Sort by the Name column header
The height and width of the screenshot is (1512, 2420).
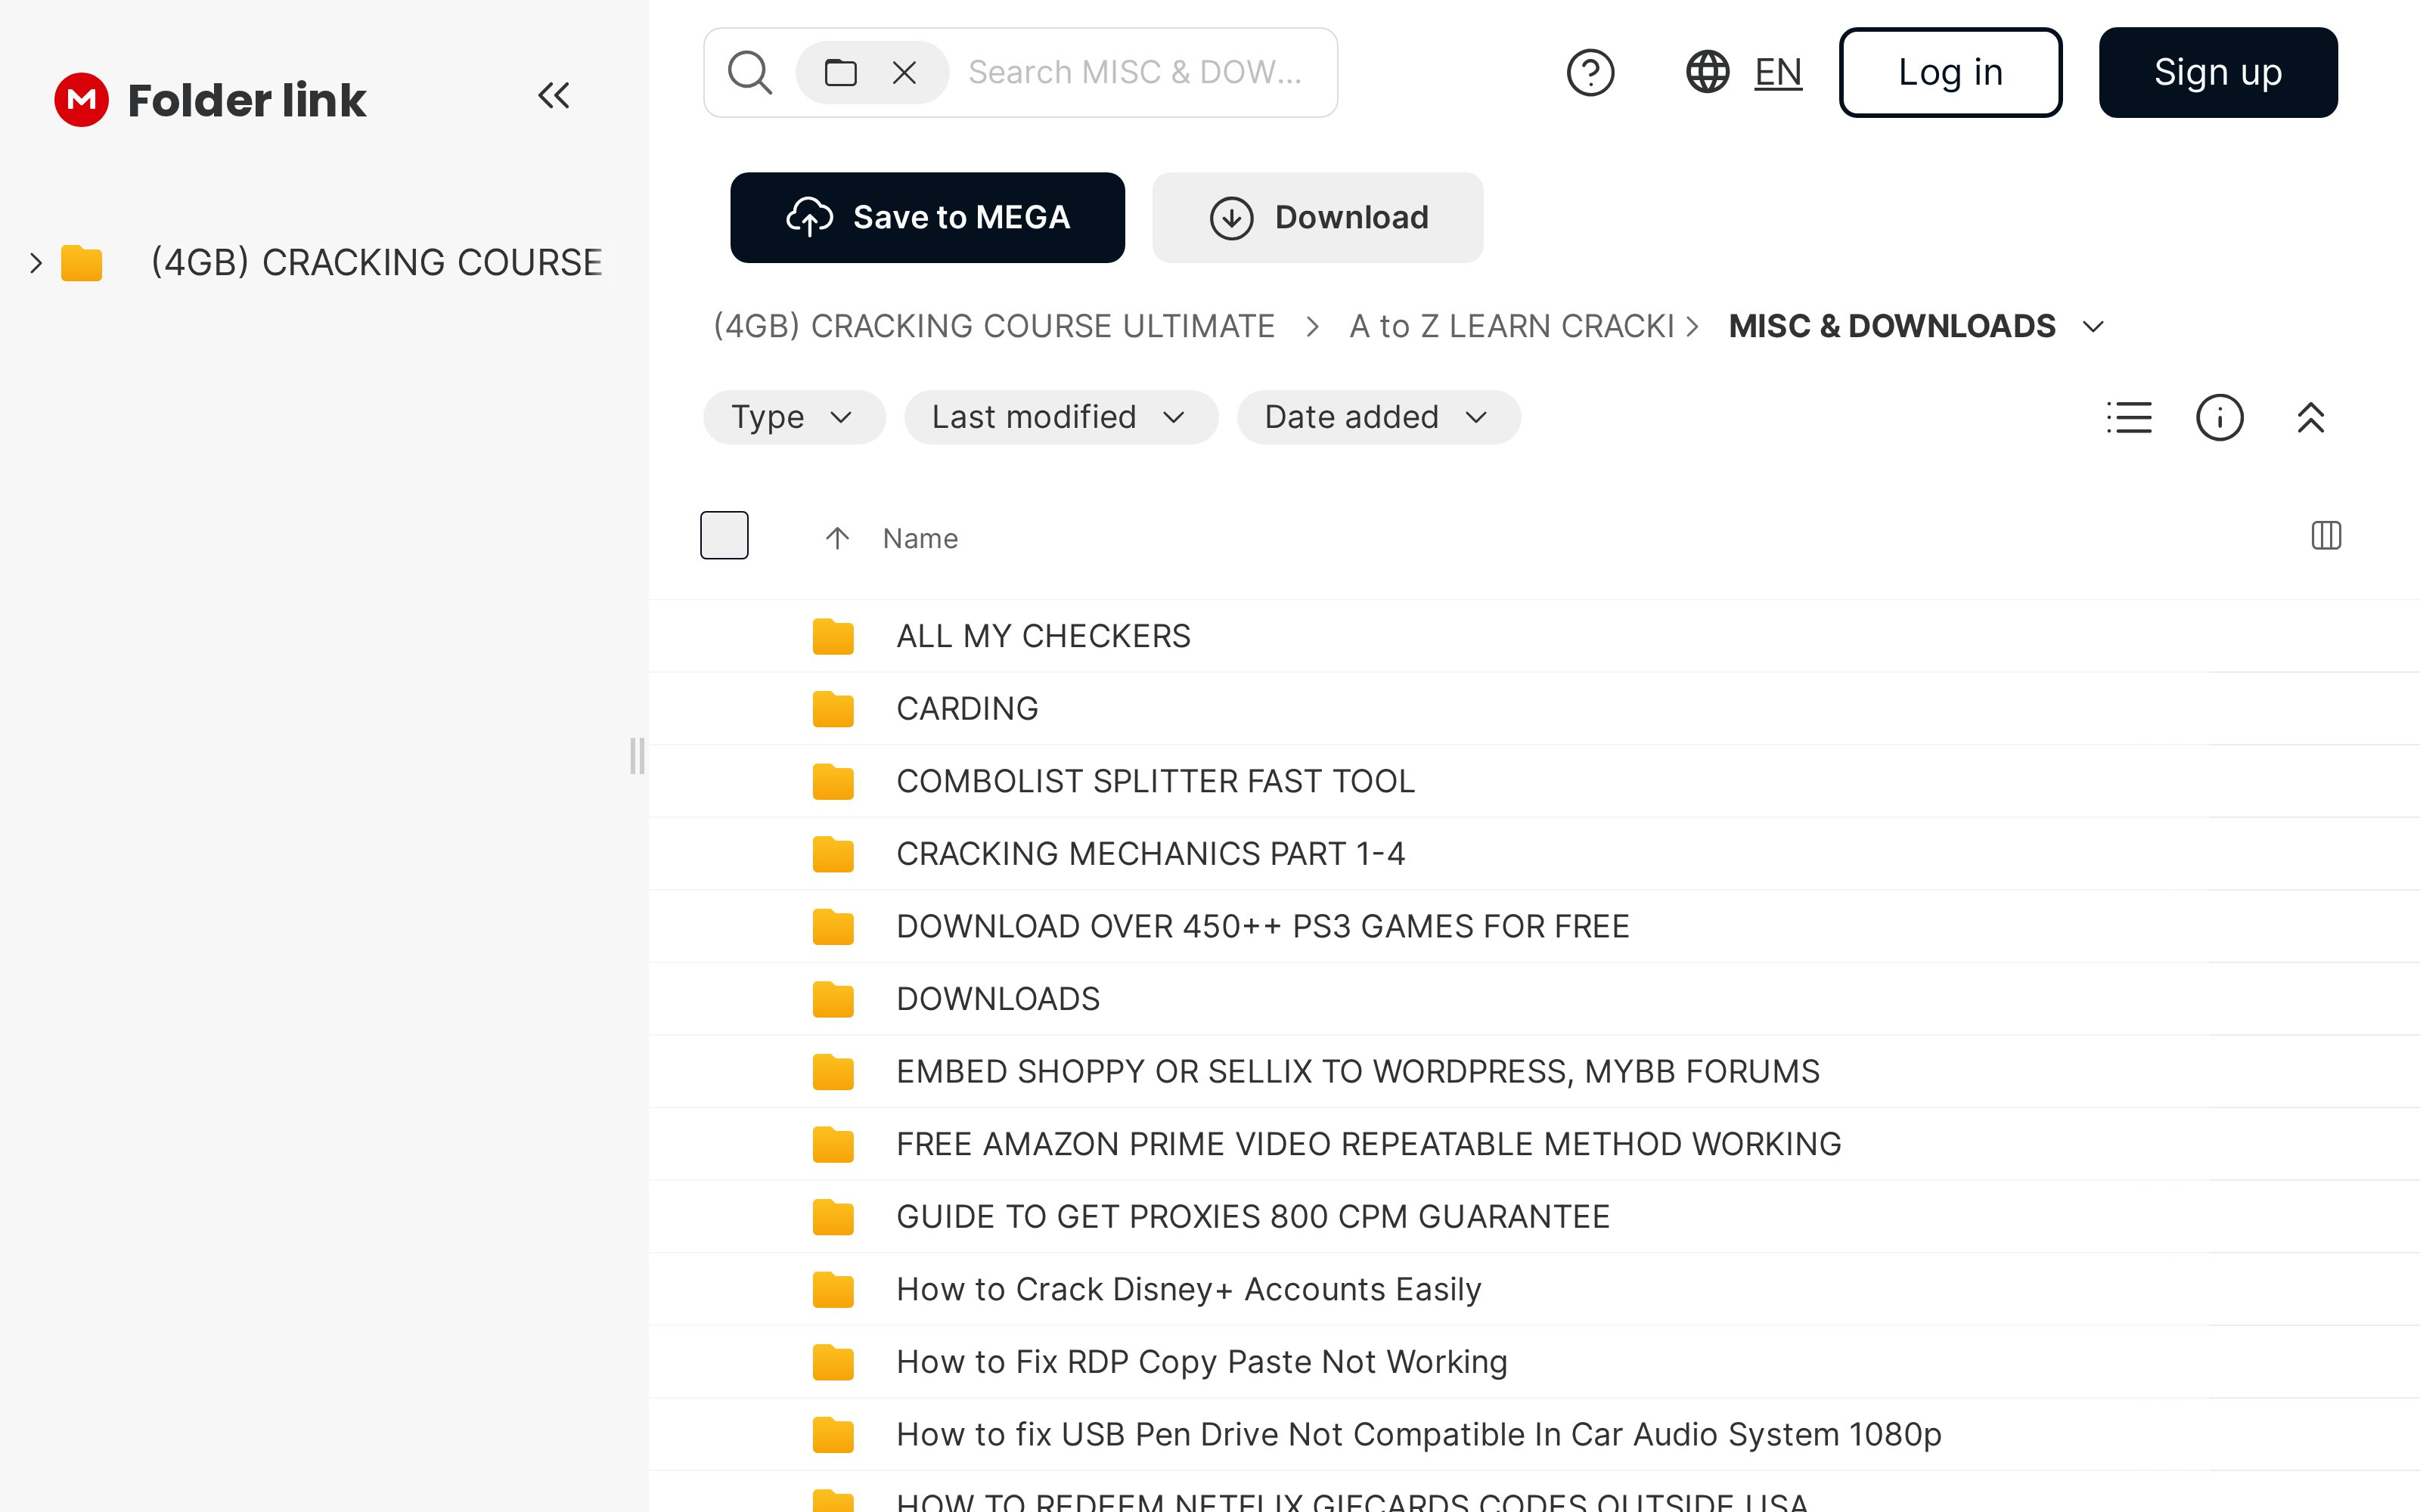[920, 538]
